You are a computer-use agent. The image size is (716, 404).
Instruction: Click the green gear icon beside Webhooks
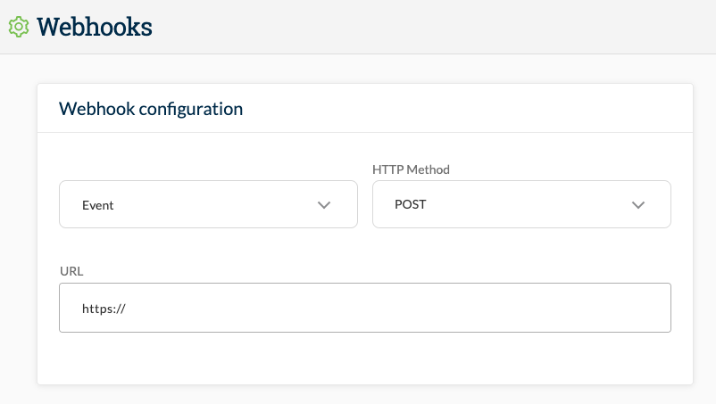pos(19,27)
